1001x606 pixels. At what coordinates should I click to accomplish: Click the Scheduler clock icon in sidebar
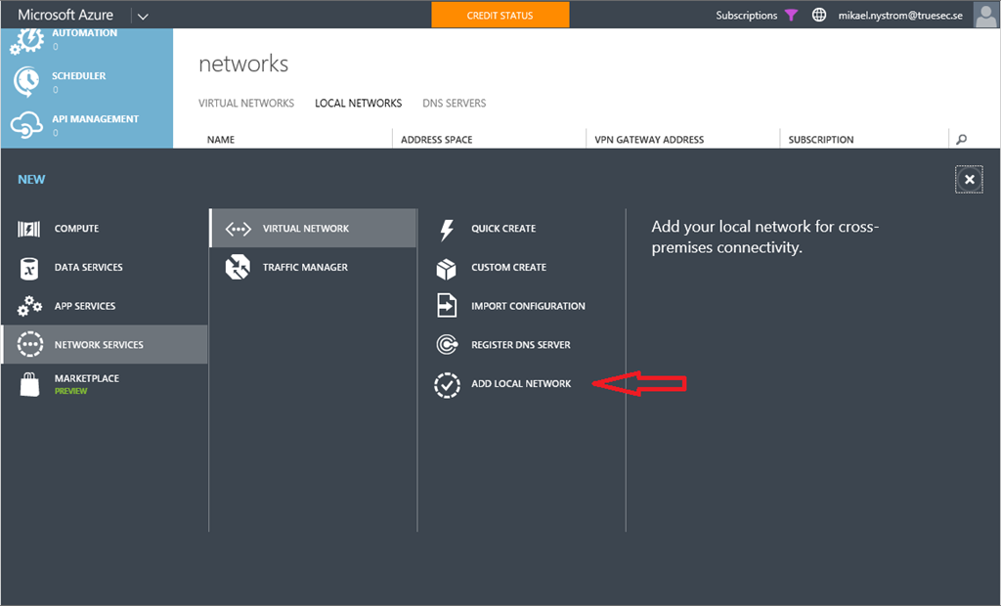point(25,82)
